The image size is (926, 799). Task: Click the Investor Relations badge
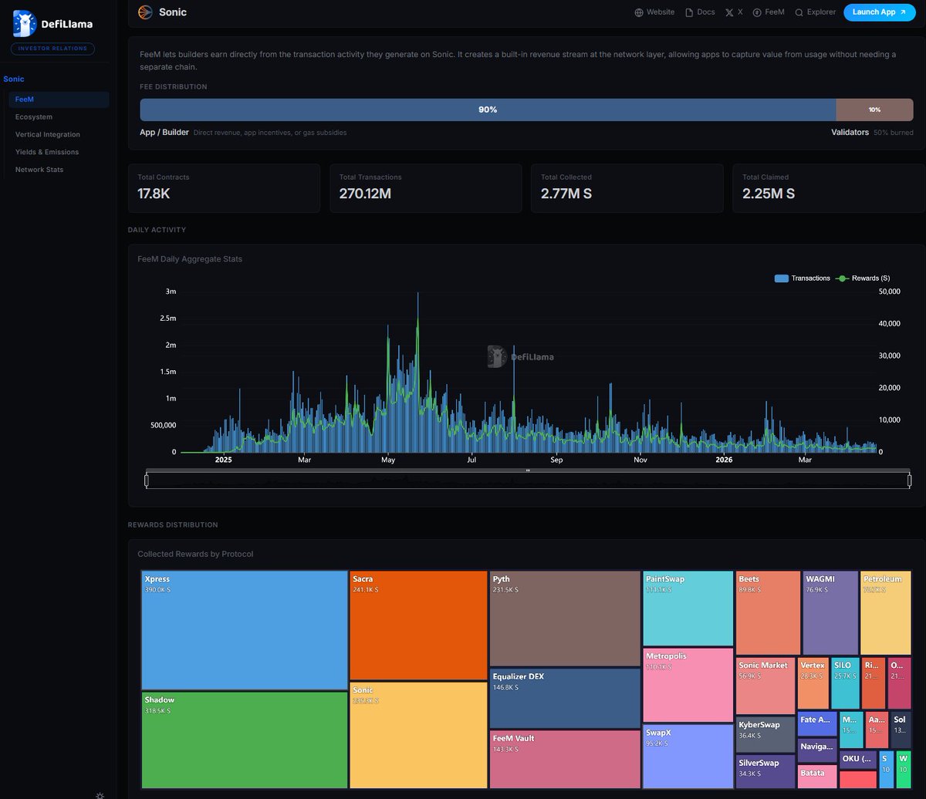52,49
